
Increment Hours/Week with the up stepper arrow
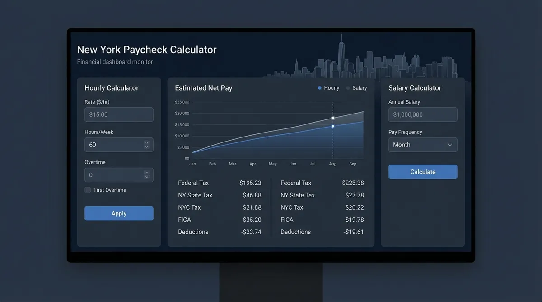(146, 142)
